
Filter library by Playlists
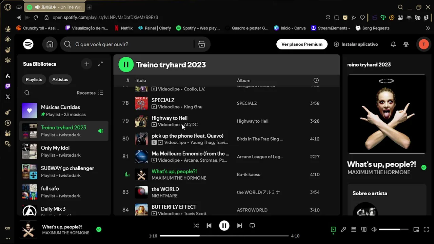[34, 80]
